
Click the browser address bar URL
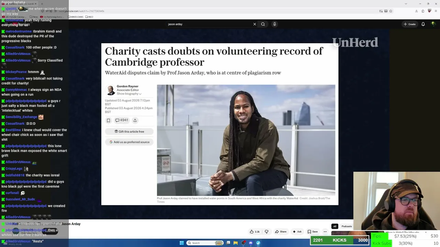(x=81, y=11)
